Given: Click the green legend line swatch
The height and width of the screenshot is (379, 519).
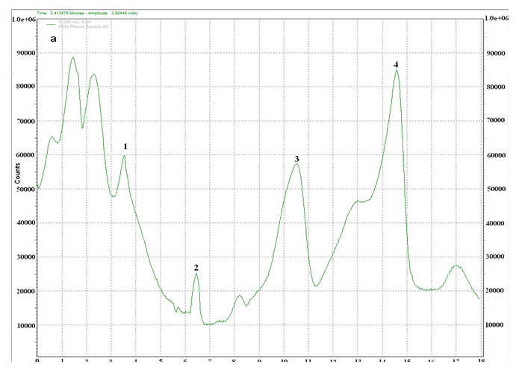Looking at the screenshot, I should 54,23.
